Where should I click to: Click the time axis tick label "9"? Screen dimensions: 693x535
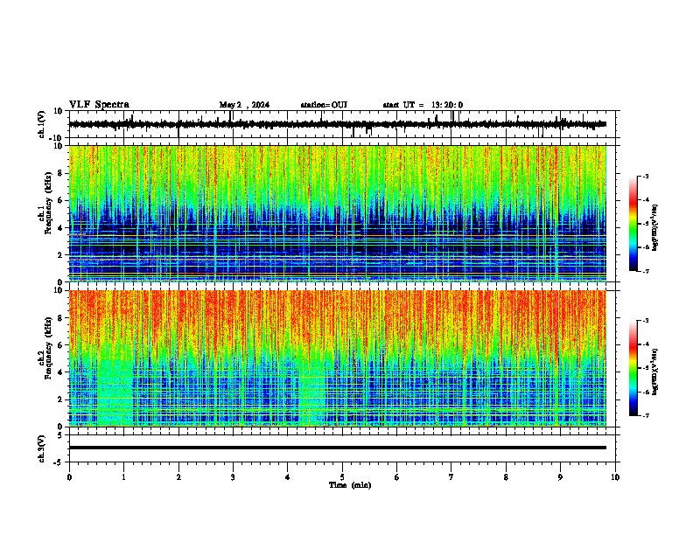560,477
